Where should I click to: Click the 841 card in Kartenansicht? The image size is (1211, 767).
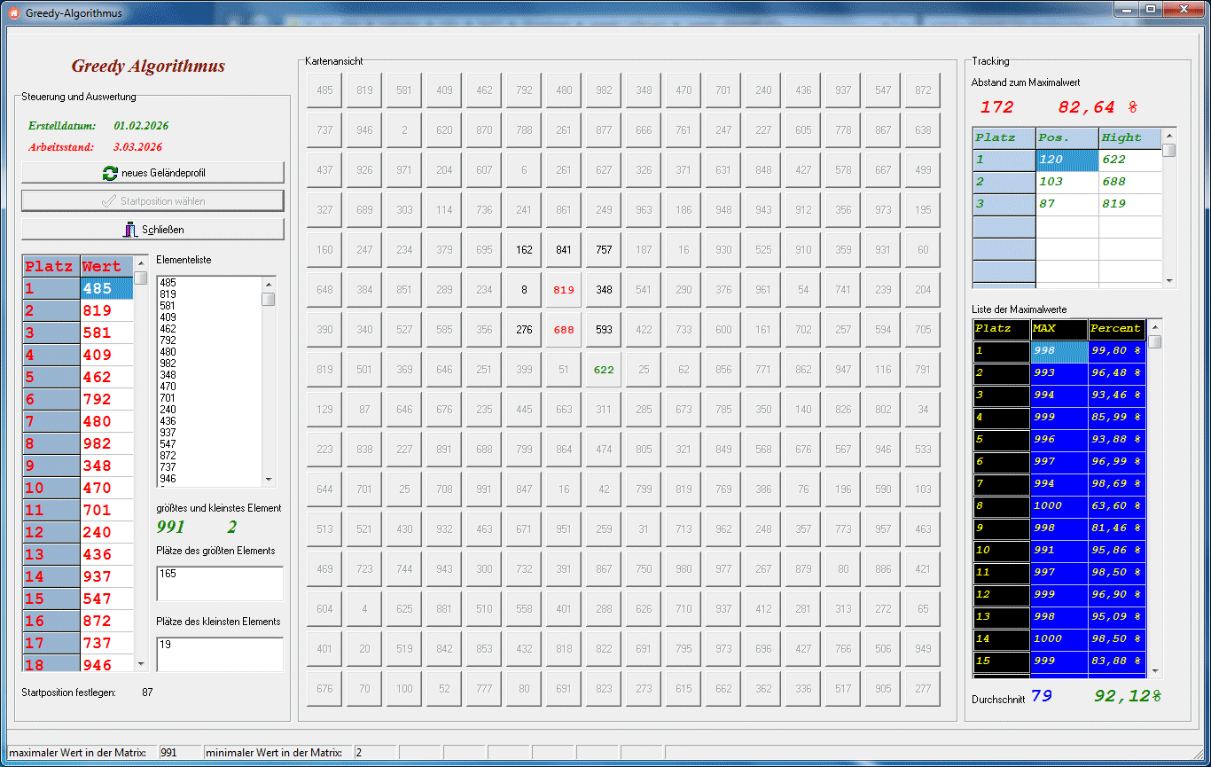[564, 250]
